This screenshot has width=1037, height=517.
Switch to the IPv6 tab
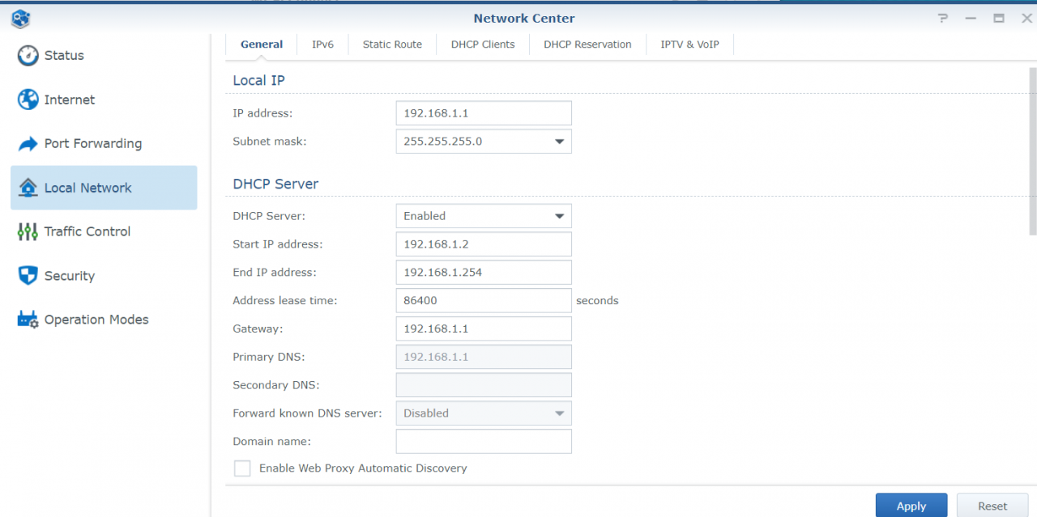(x=322, y=44)
